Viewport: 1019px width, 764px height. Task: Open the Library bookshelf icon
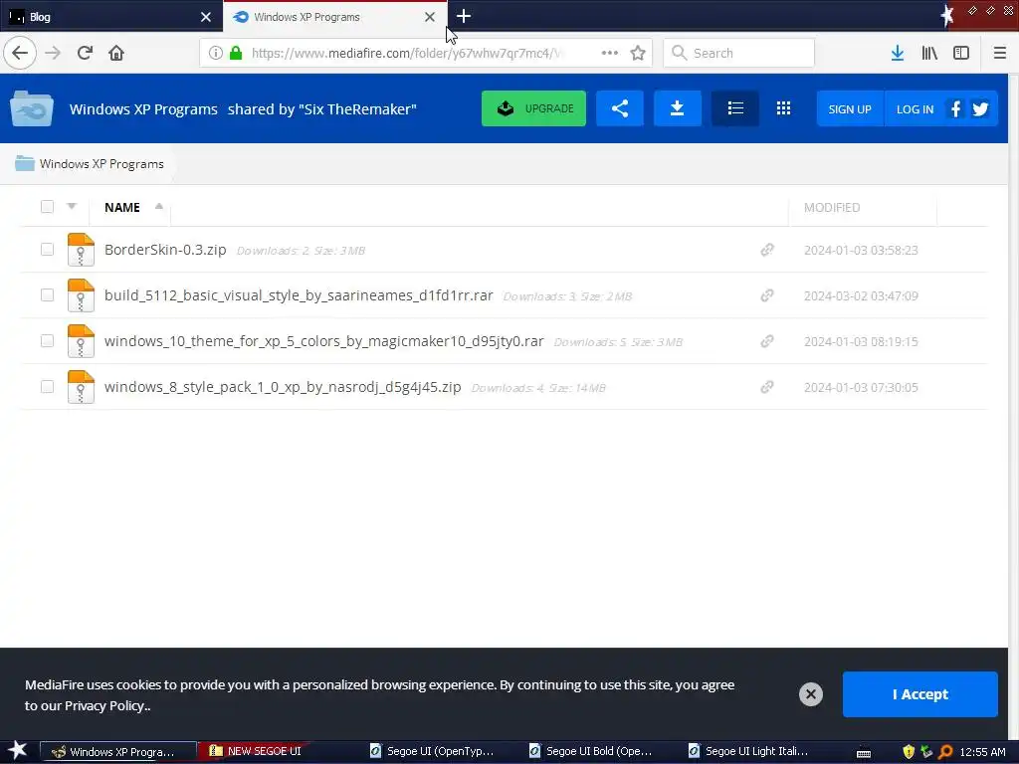tap(929, 53)
